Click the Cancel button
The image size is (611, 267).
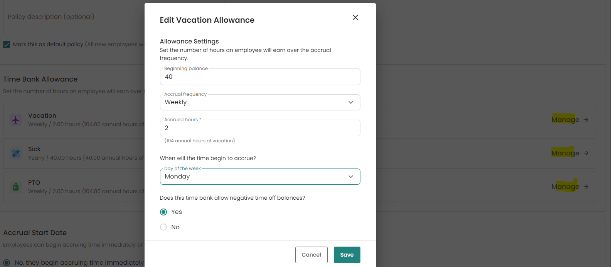(x=311, y=255)
